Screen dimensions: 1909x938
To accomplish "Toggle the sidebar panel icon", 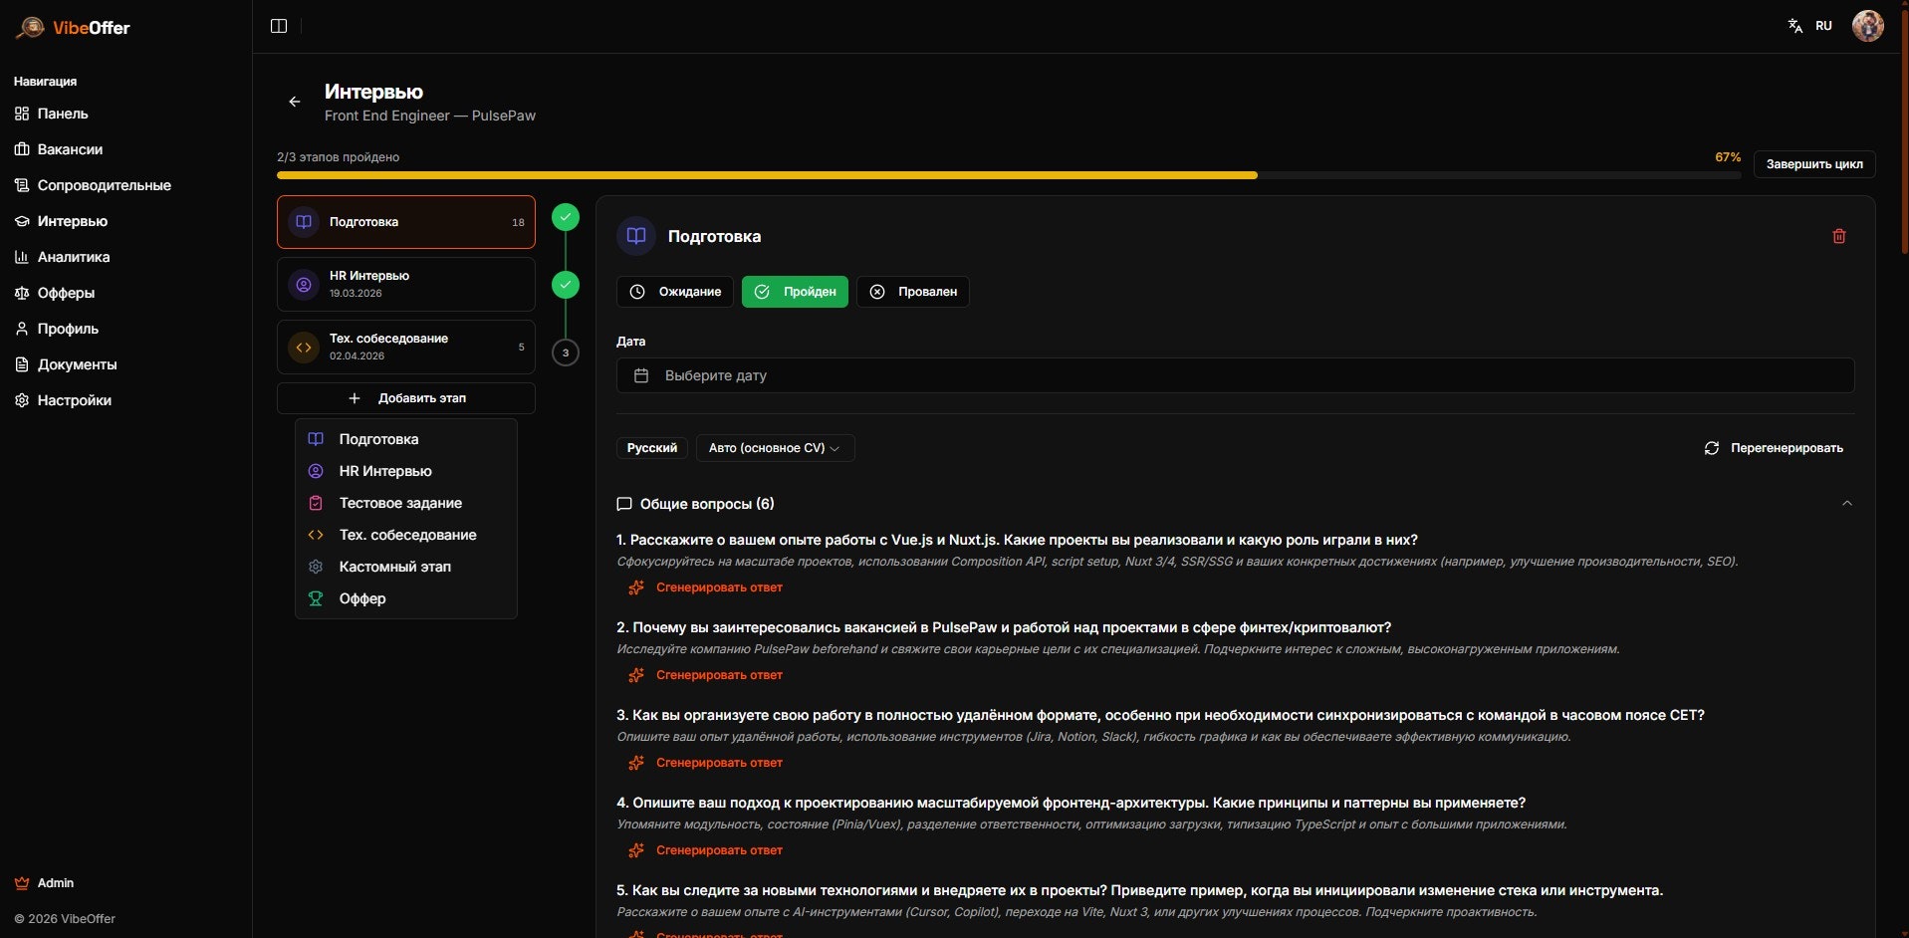I will click(279, 26).
